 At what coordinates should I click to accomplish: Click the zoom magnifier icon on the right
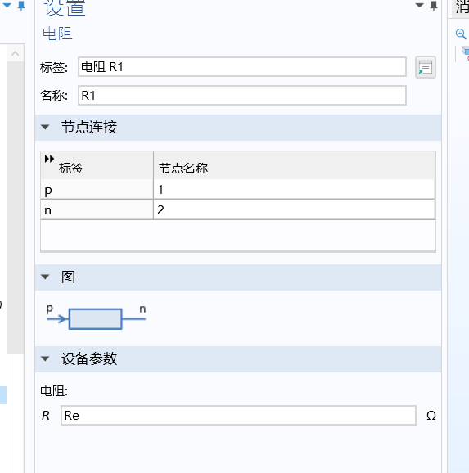(x=461, y=34)
